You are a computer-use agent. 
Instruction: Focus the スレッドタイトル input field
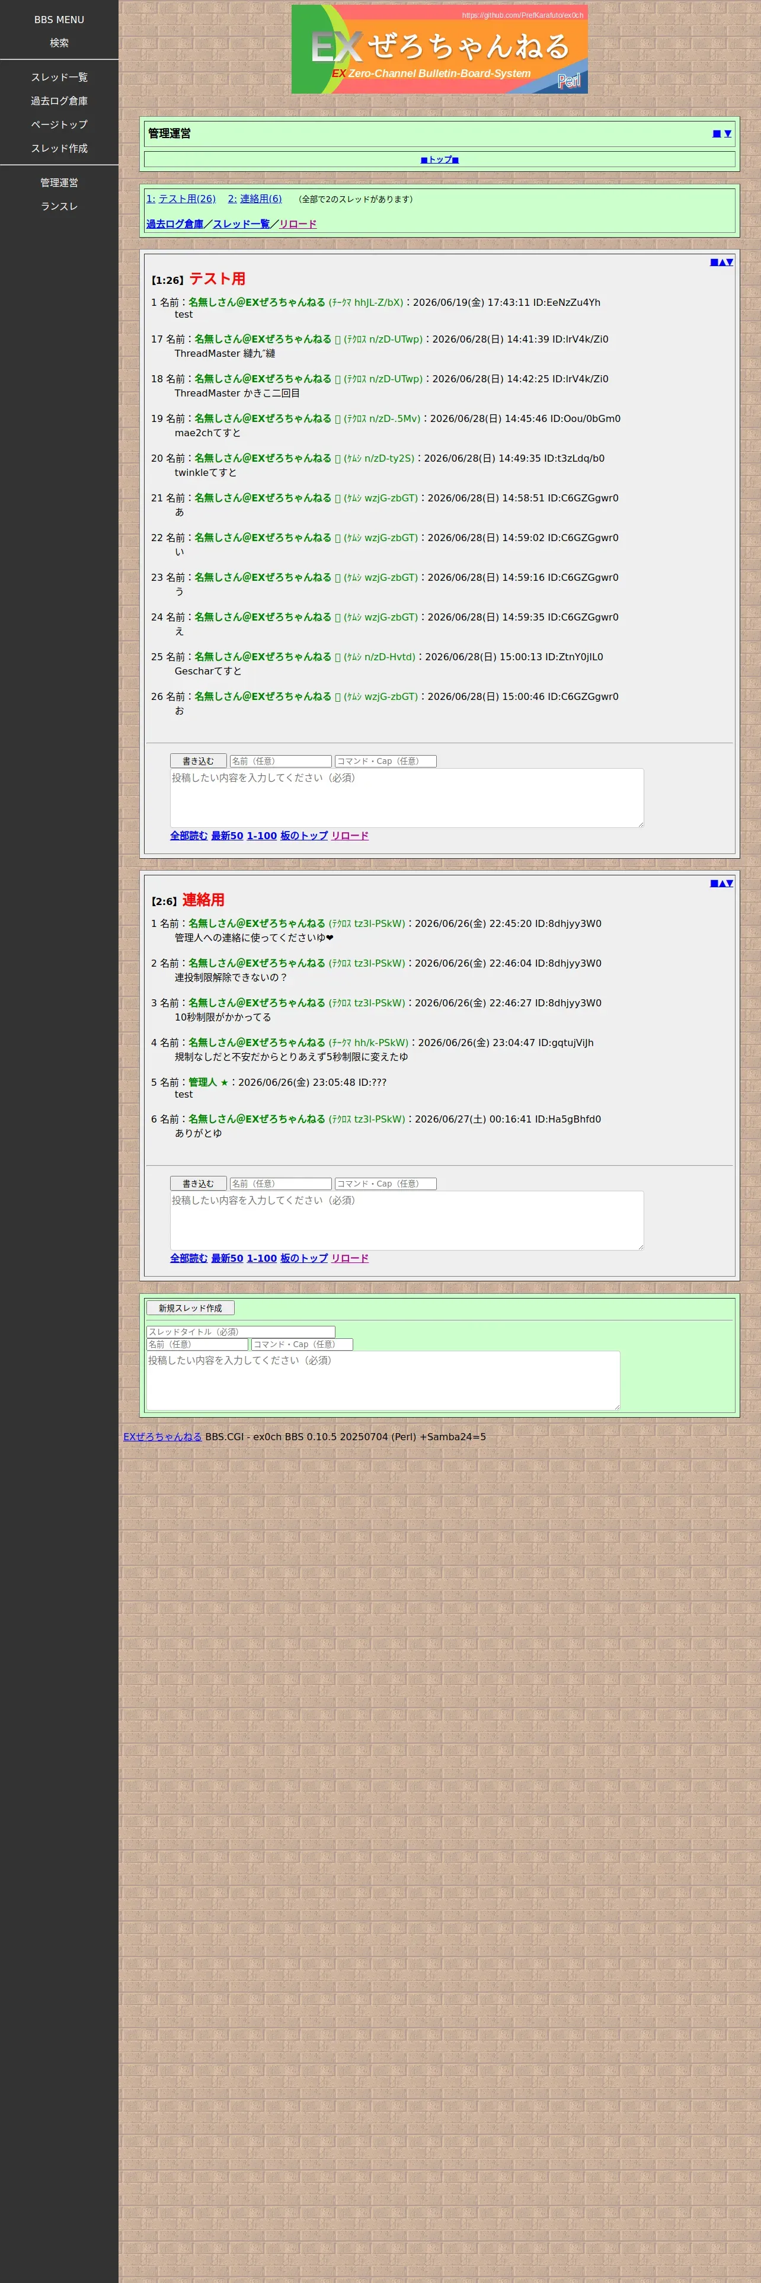tap(241, 1332)
